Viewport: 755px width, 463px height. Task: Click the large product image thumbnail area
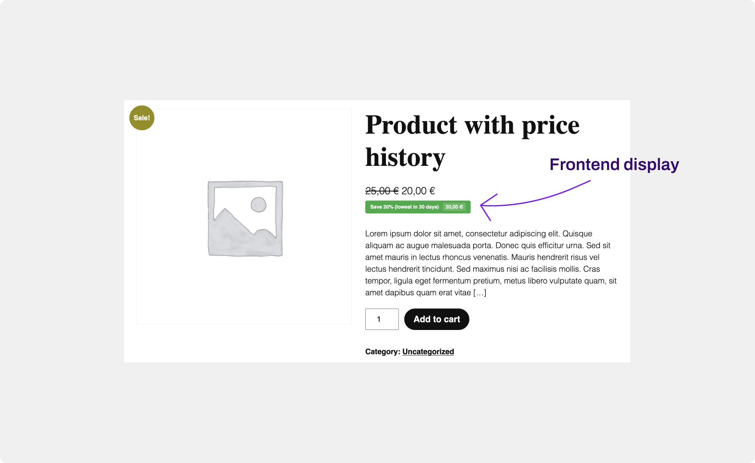coord(244,217)
